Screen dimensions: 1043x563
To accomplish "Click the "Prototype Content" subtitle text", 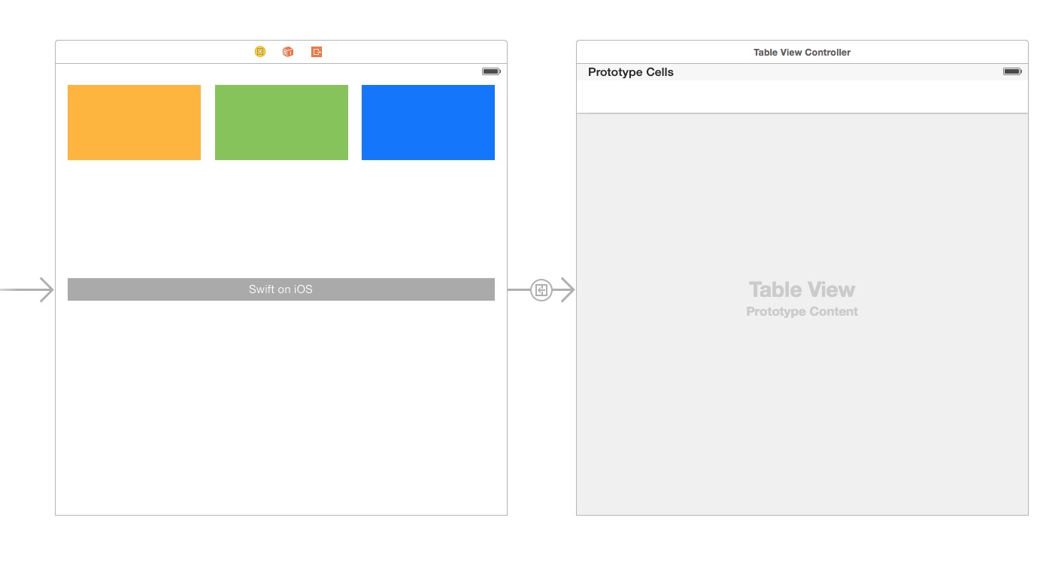I will pyautogui.click(x=802, y=311).
